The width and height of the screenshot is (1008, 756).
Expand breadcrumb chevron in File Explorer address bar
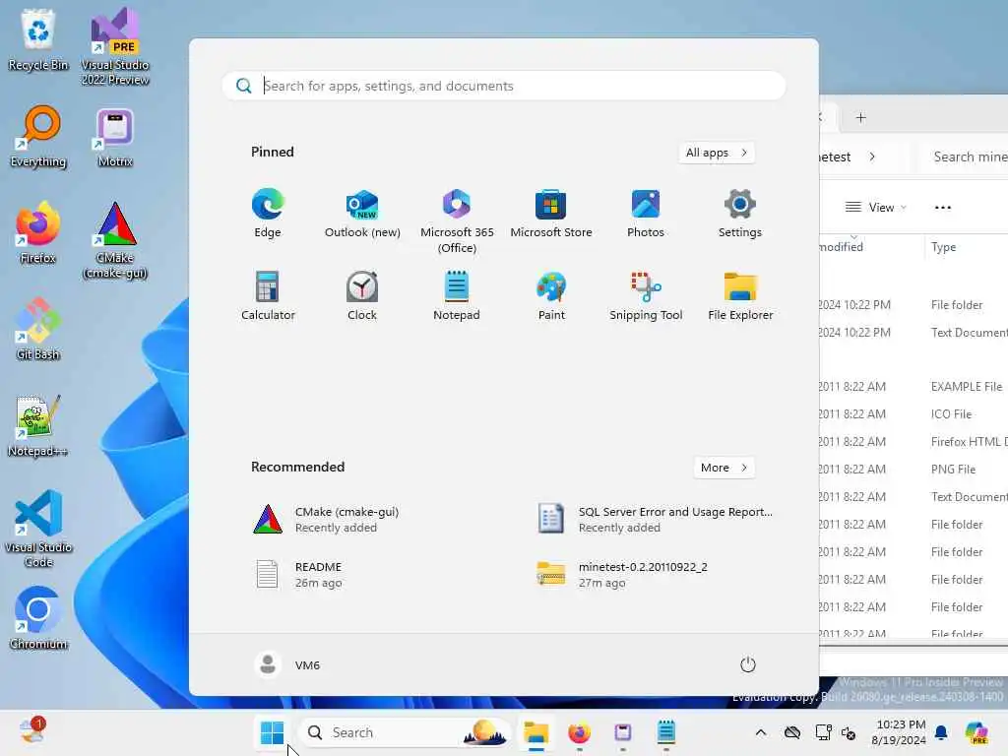pos(872,157)
